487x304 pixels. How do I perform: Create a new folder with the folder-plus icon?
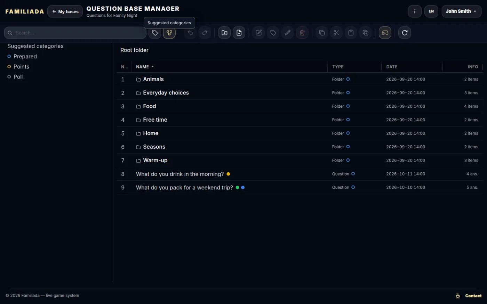click(x=224, y=33)
